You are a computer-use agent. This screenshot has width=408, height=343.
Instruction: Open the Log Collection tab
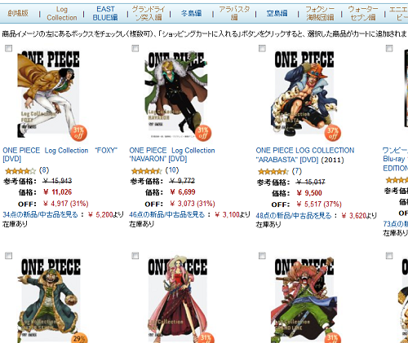62,13
